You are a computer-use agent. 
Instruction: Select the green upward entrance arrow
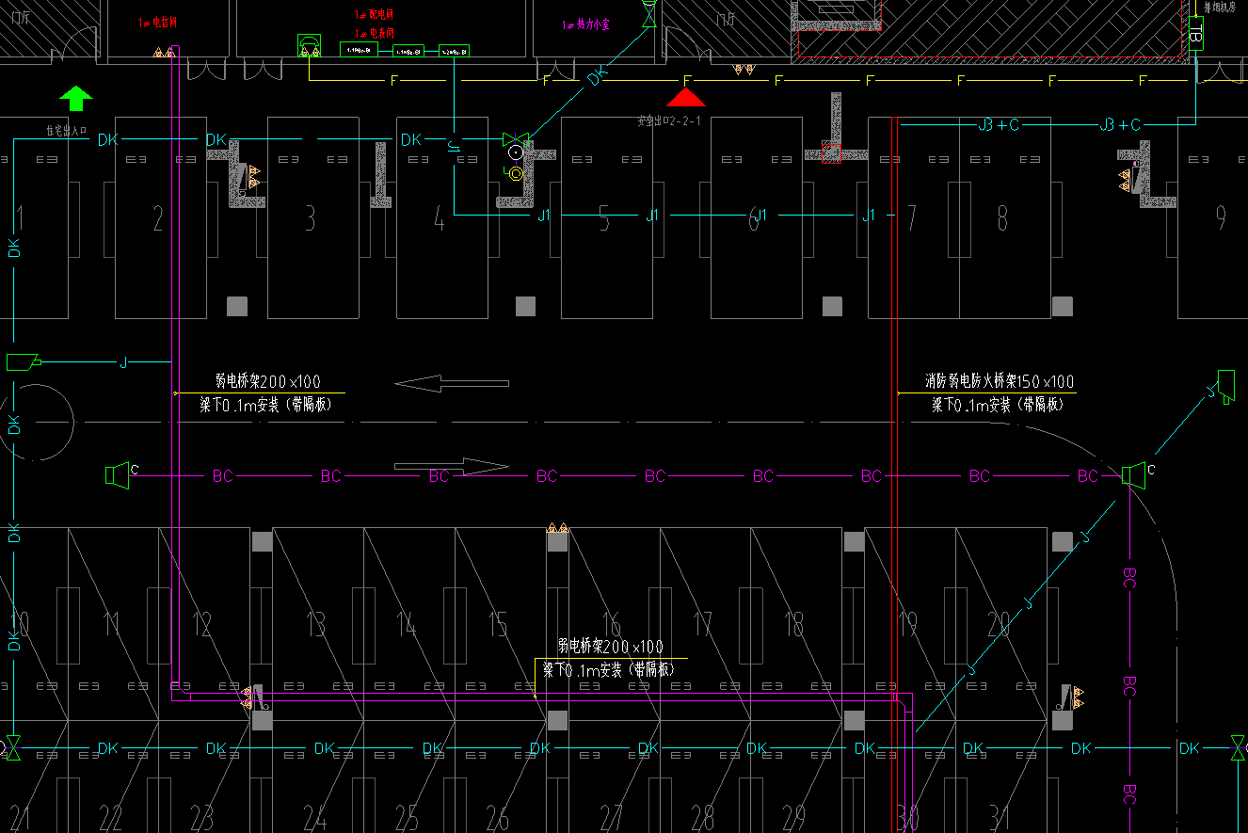[76, 98]
